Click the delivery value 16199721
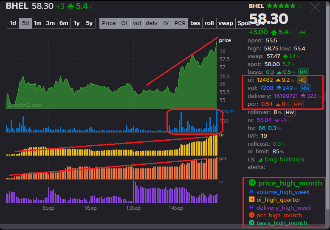Image resolution: width=330 pixels, height=230 pixels. pyautogui.click(x=286, y=96)
